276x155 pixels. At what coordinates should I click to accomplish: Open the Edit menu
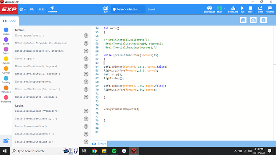[x=41, y=9]
